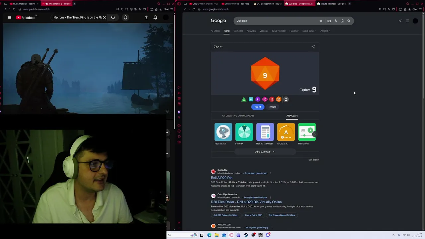The width and height of the screenshot is (425, 239).
Task: Click Google search magnifier icon
Action: click(x=349, y=21)
